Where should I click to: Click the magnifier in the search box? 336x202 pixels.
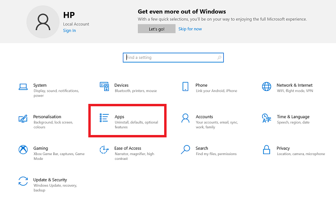[x=219, y=57]
